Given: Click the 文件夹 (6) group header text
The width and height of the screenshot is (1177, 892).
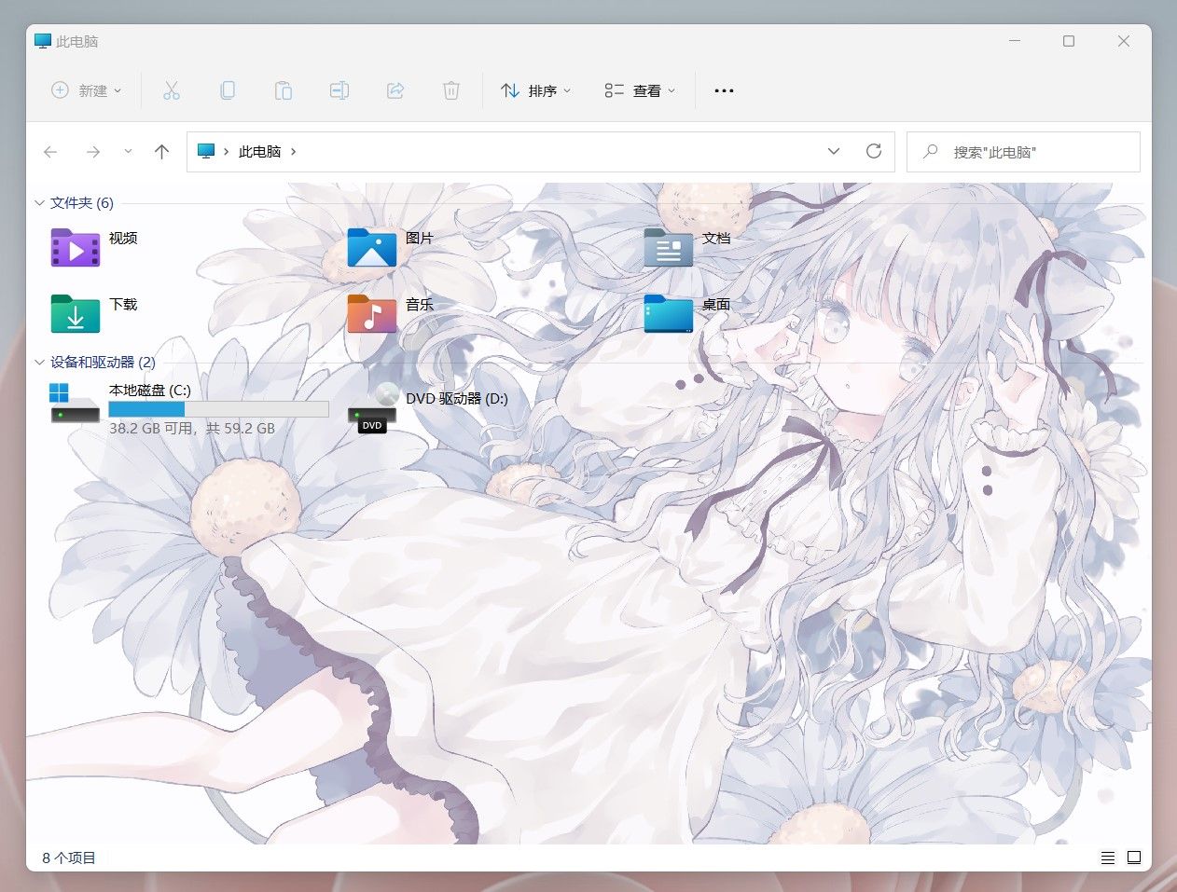Looking at the screenshot, I should (82, 203).
